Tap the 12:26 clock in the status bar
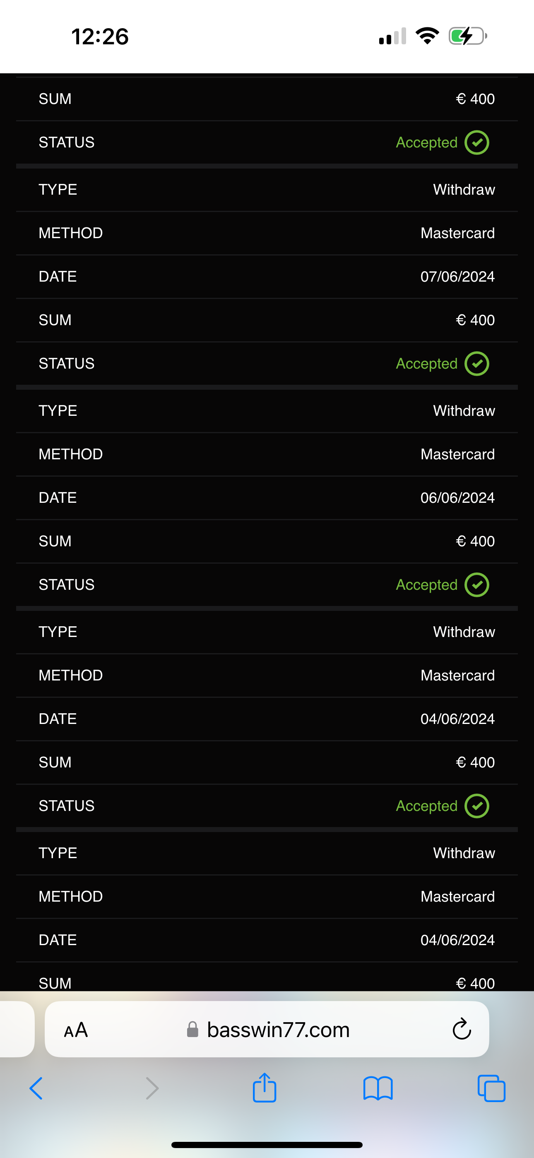The width and height of the screenshot is (534, 1158). pos(100,36)
